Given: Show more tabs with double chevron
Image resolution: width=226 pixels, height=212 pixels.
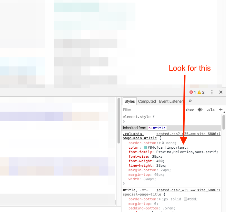Looking at the screenshot, I should pos(190,101).
